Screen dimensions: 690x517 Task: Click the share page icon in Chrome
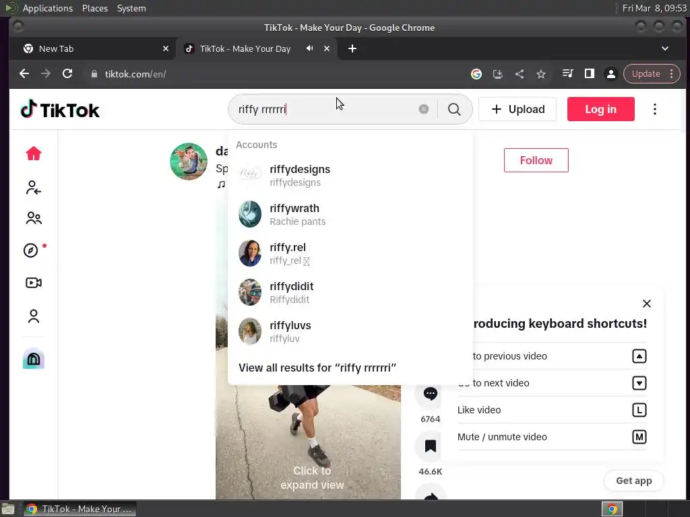tap(520, 74)
